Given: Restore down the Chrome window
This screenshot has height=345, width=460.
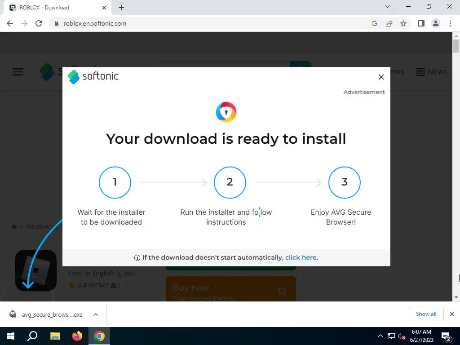Looking at the screenshot, I should 429,6.
